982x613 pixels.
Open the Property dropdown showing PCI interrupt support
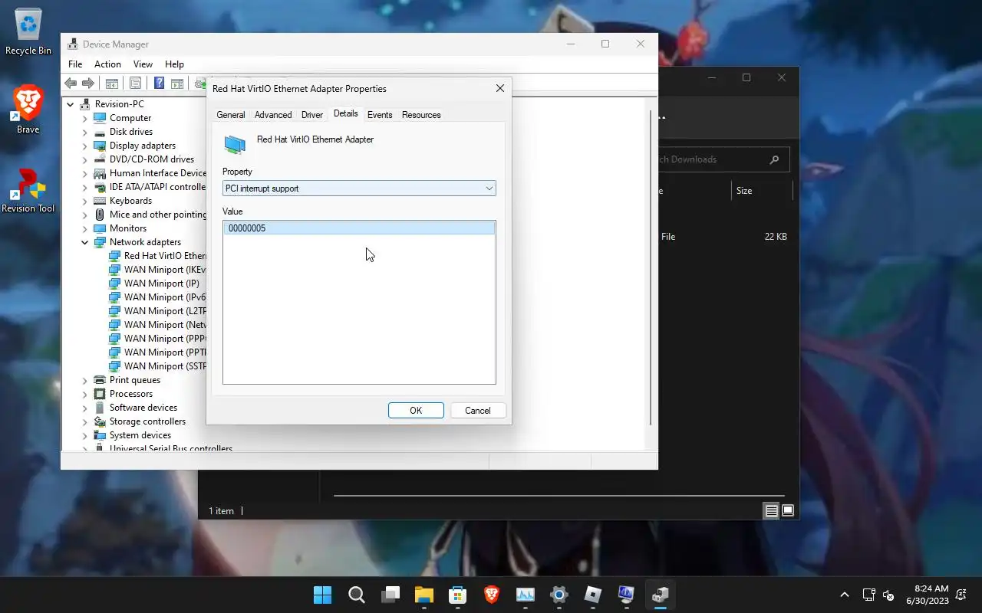359,188
